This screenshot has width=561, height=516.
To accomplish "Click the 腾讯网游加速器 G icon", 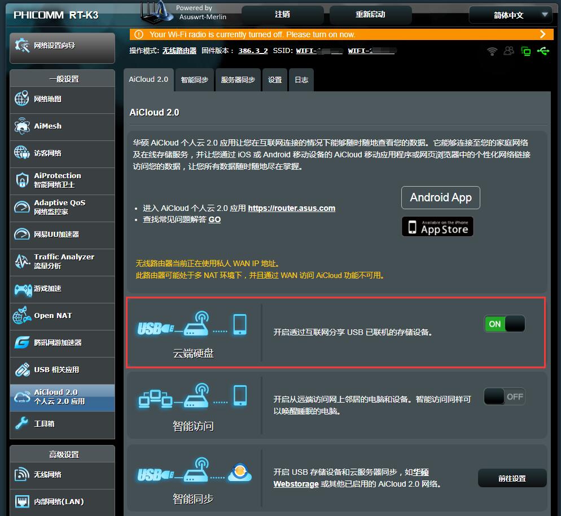I will point(22,342).
